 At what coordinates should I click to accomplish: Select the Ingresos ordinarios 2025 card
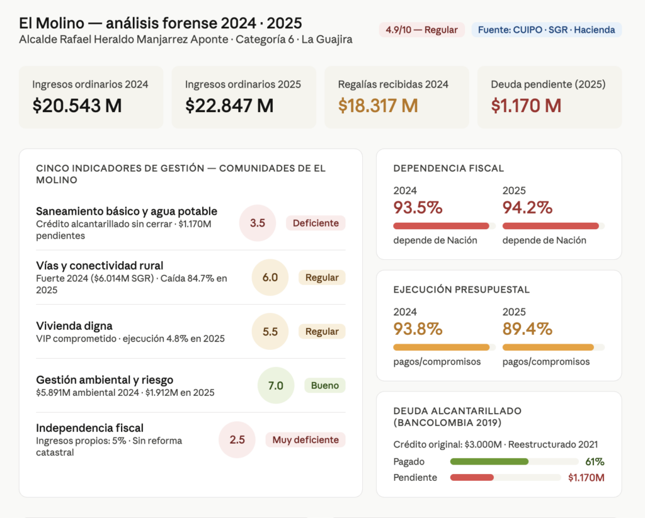(243, 97)
